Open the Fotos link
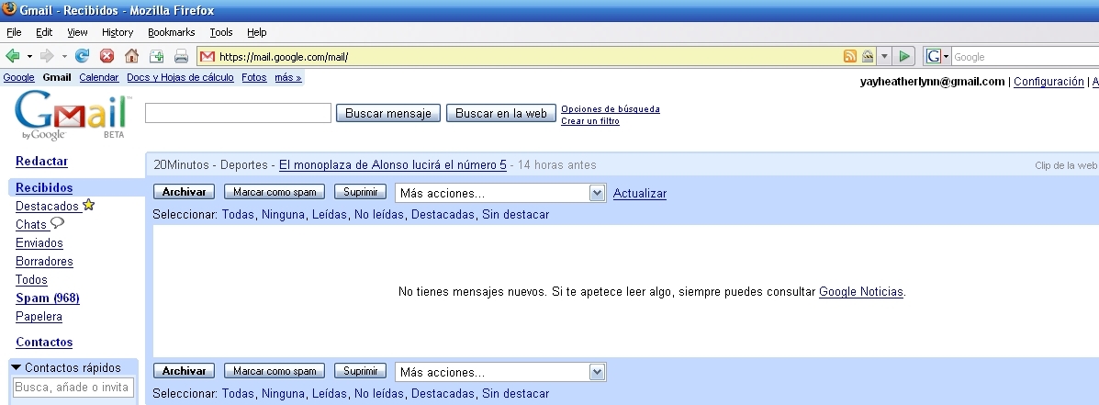1099x405 pixels. coord(254,78)
